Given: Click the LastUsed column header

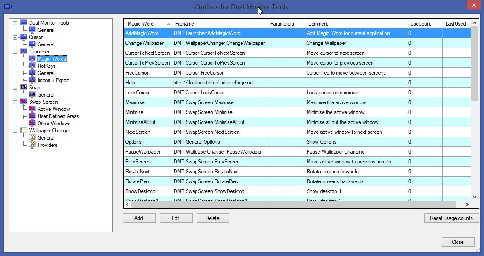Looking at the screenshot, I should click(x=457, y=24).
